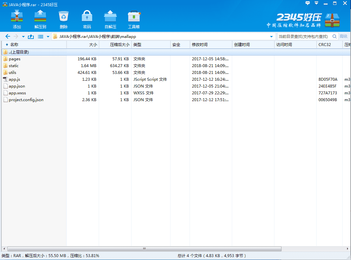This screenshot has height=260, width=351.
Task: Click the 高级 (Advanced) search link
Action: tap(343, 36)
